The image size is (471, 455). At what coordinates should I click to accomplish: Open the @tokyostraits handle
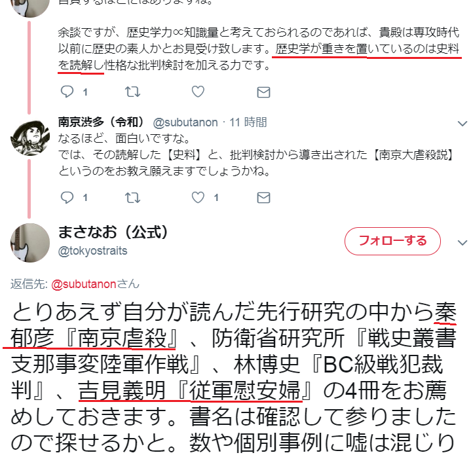point(92,251)
